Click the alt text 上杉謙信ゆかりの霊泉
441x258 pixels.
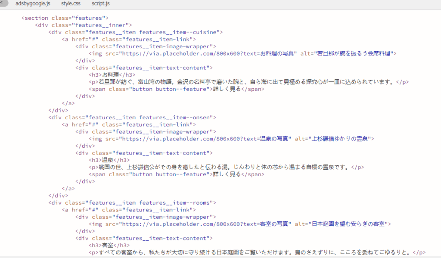340,139
